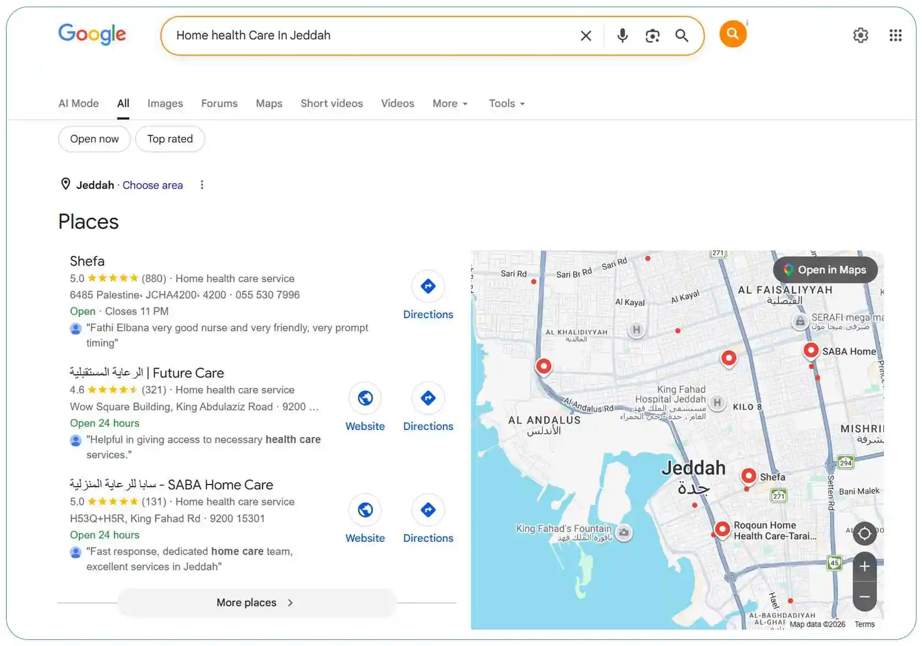Viewport: 922px width, 646px height.
Task: Open the Google apps grid icon
Action: pos(896,35)
